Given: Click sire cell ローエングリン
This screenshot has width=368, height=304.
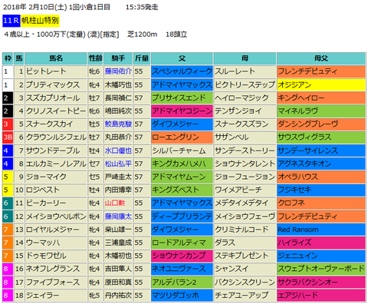Looking at the screenshot, I should tap(182, 137).
